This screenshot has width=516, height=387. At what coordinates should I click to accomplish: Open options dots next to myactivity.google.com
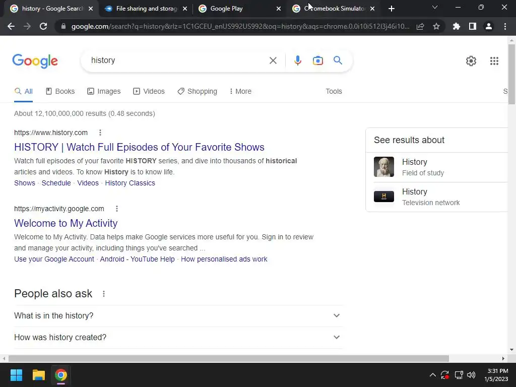116,209
